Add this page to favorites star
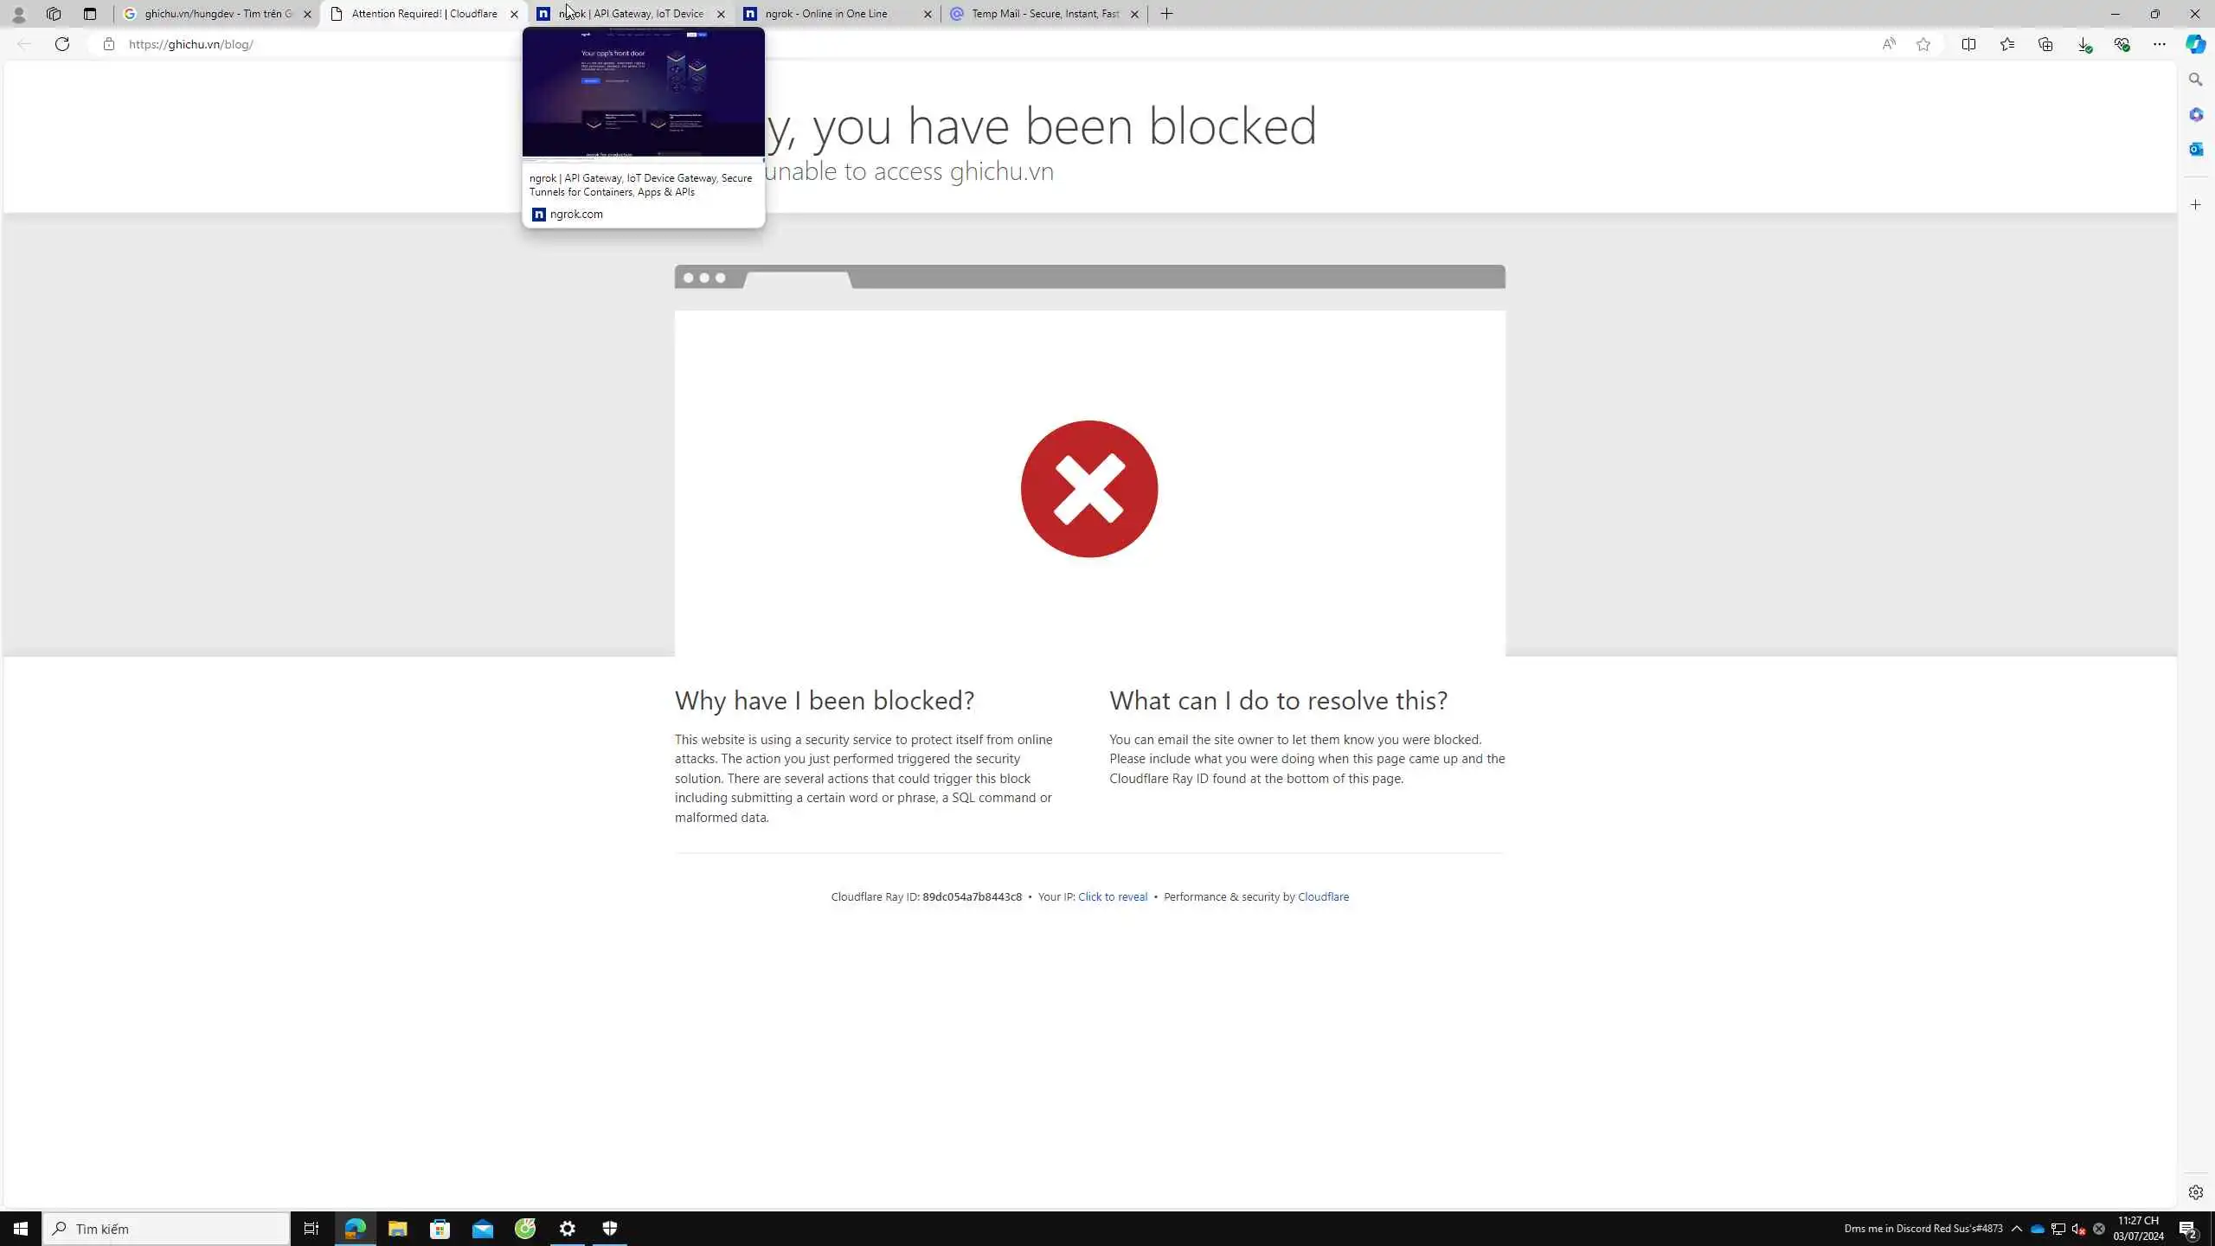 pos(1923,44)
